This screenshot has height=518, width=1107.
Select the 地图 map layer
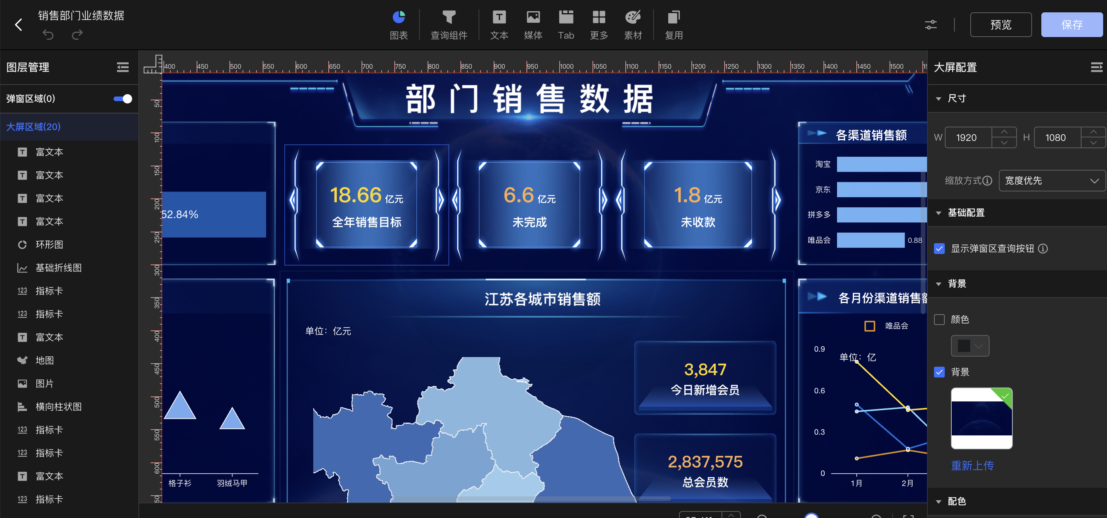[x=69, y=360]
